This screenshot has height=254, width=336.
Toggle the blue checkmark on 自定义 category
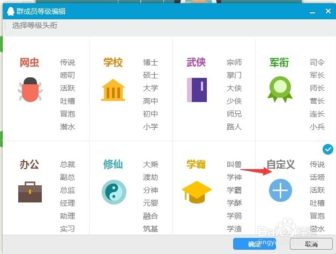327,149
